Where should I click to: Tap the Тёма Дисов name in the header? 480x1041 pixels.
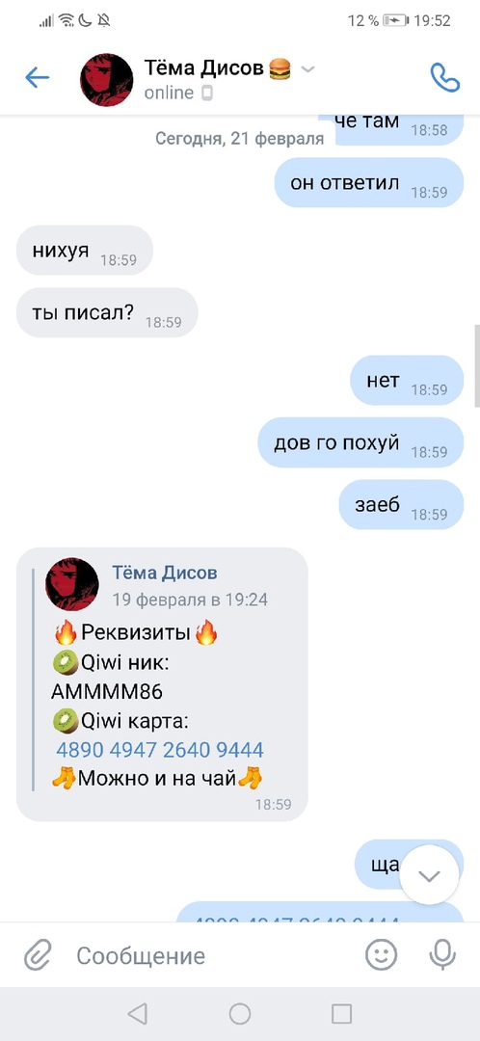pyautogui.click(x=205, y=67)
